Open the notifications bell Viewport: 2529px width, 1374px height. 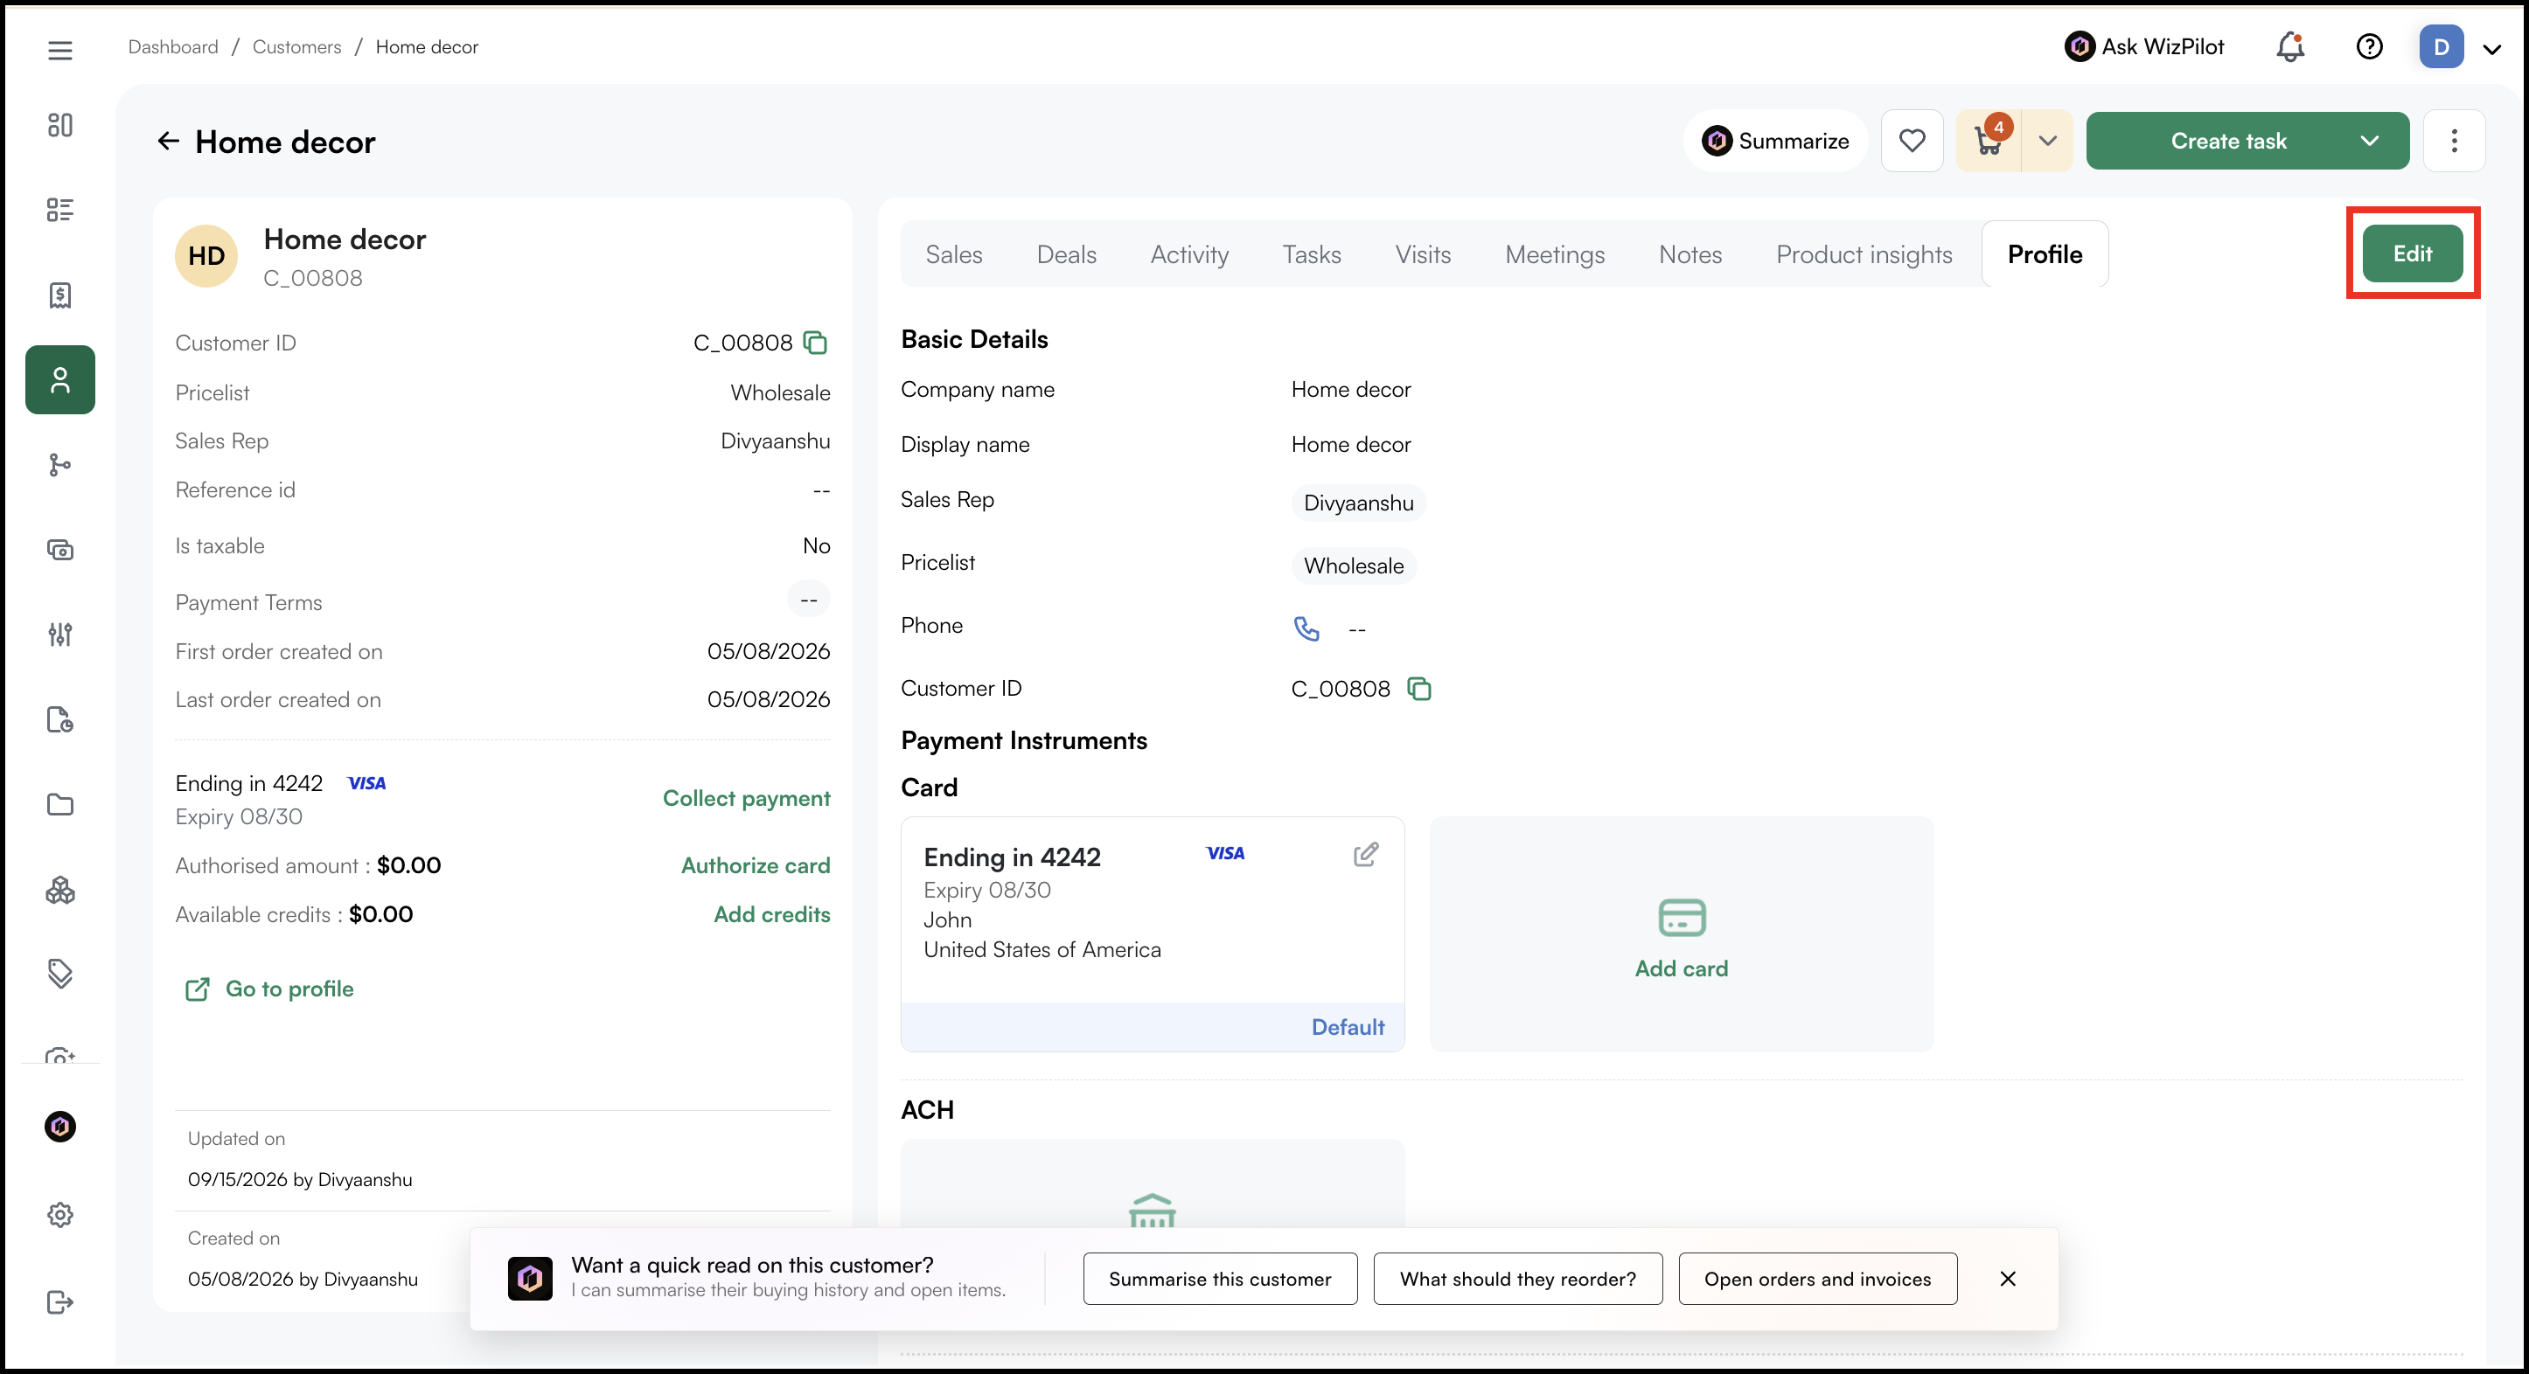(x=2290, y=46)
